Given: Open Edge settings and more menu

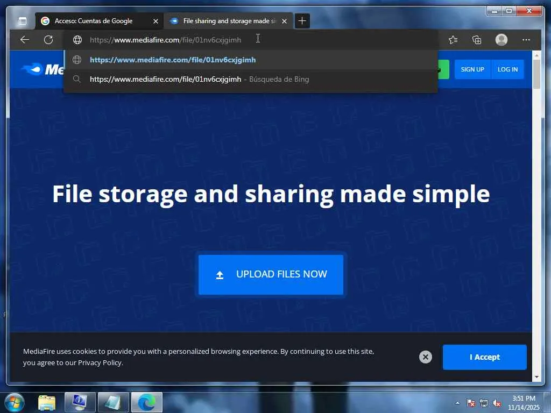Looking at the screenshot, I should (x=526, y=40).
